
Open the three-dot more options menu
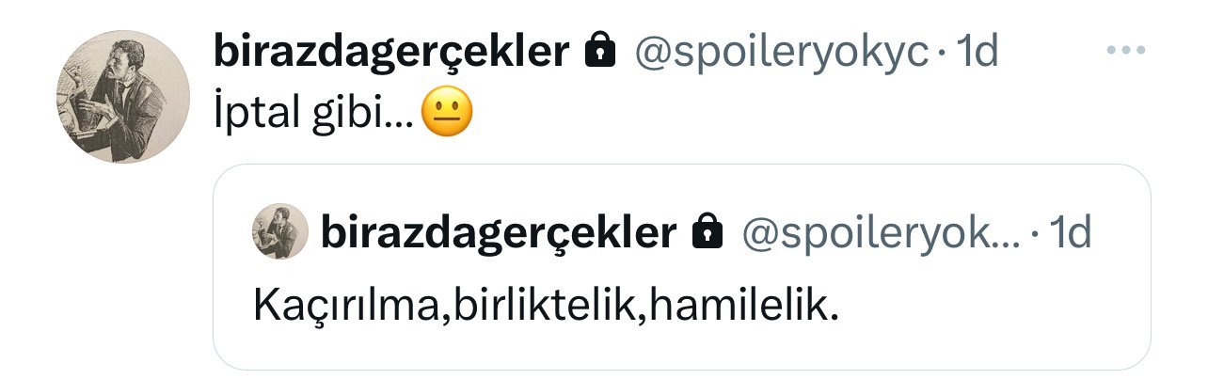1124,52
